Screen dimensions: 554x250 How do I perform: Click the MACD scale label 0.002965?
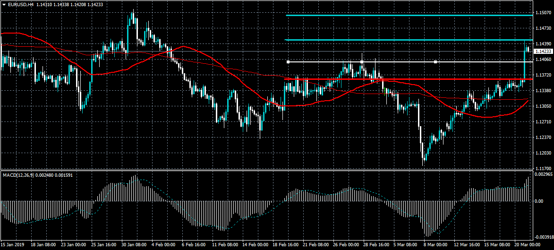(544, 174)
